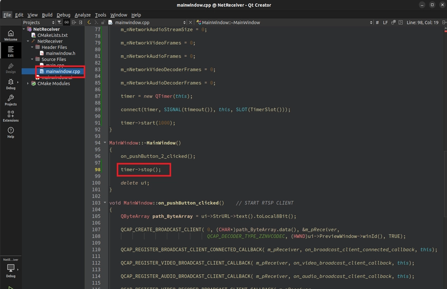Click 'QCAP_CREATE_BROADCAST_CLIENT(' text

[x=163, y=229]
